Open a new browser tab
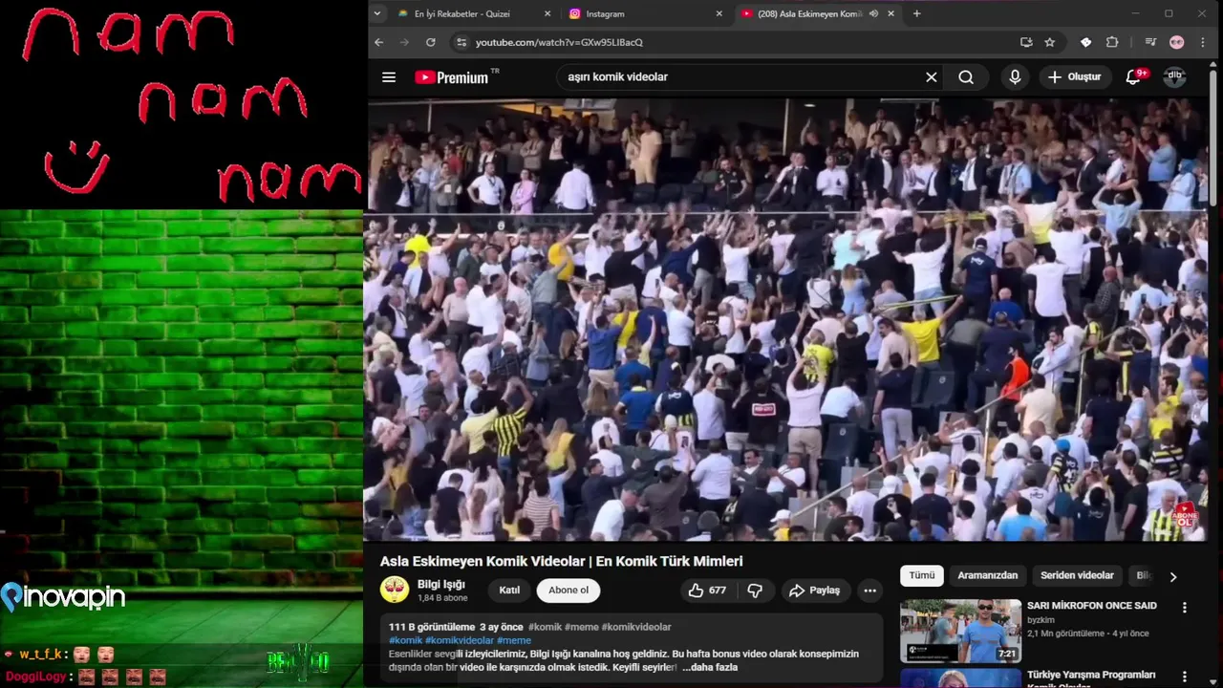The height and width of the screenshot is (688, 1223). coord(917,13)
